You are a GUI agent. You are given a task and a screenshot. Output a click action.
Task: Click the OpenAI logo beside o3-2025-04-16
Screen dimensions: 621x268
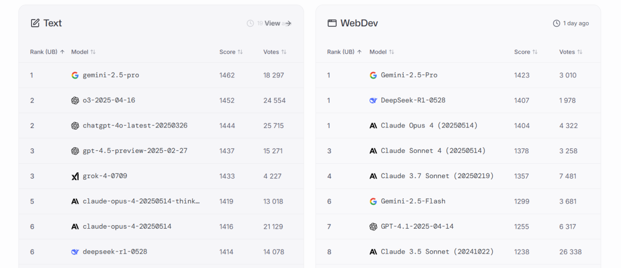point(75,100)
